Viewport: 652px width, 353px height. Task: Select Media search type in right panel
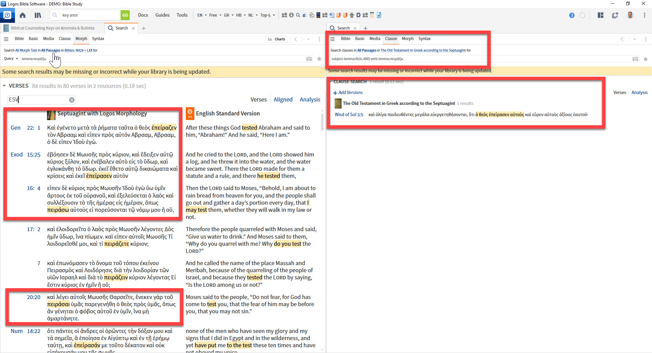click(x=375, y=39)
